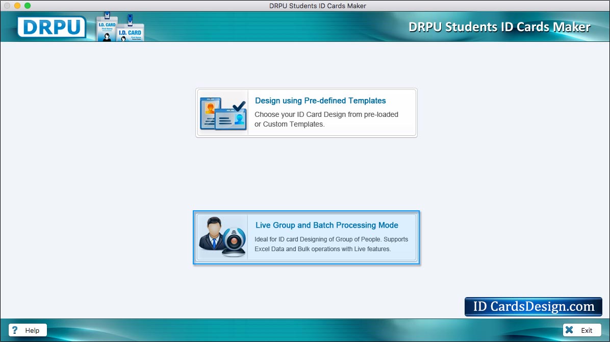The image size is (610, 342).
Task: Click the Exit button label
Action: click(x=587, y=330)
